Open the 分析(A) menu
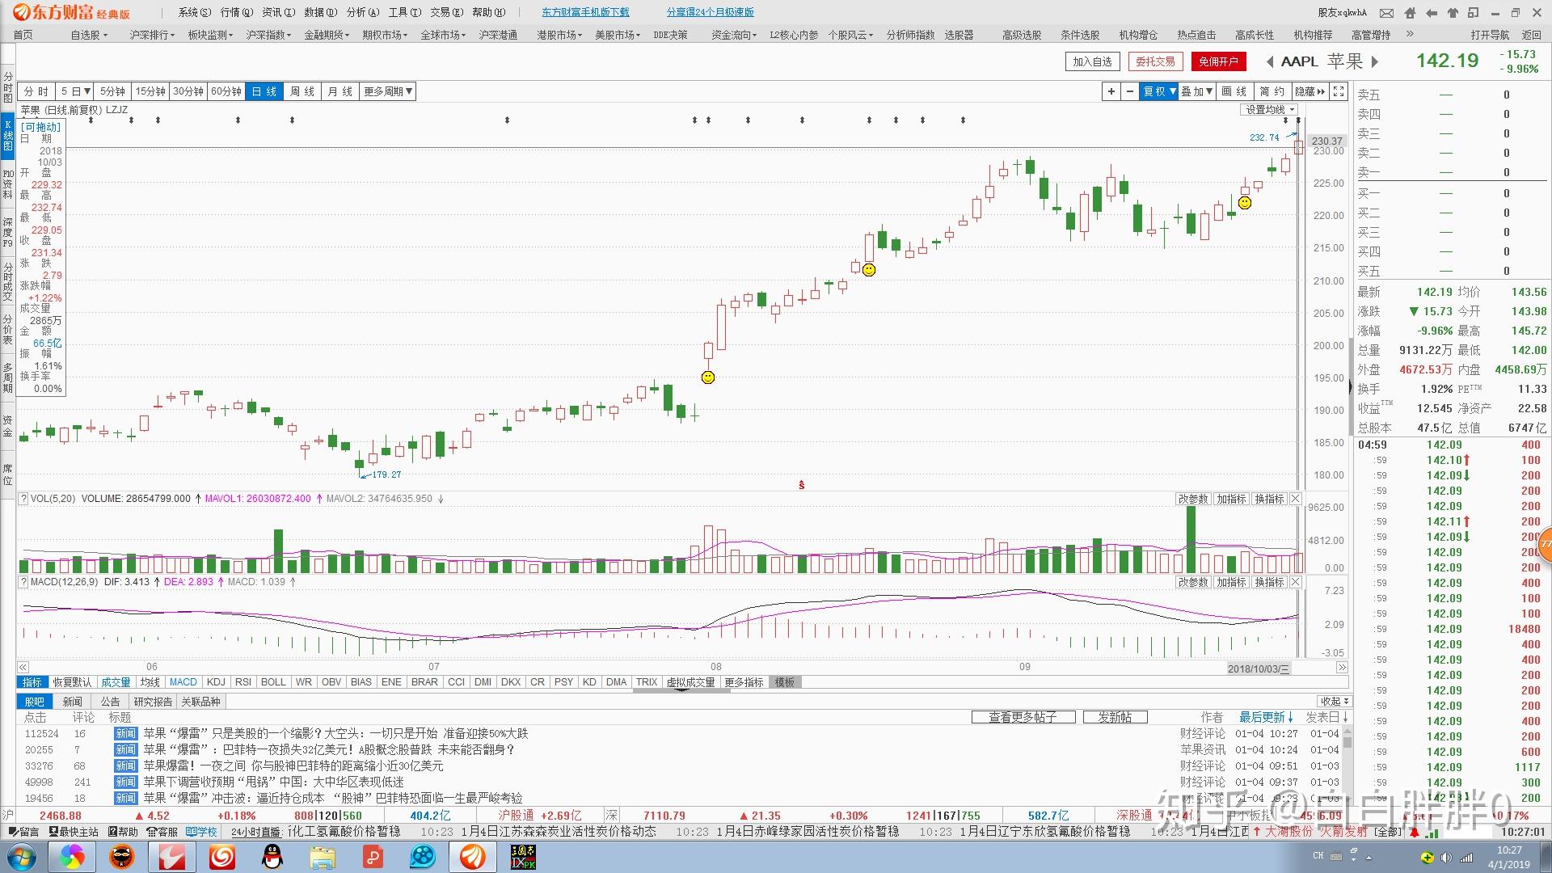Viewport: 1552px width, 873px height. [363, 12]
